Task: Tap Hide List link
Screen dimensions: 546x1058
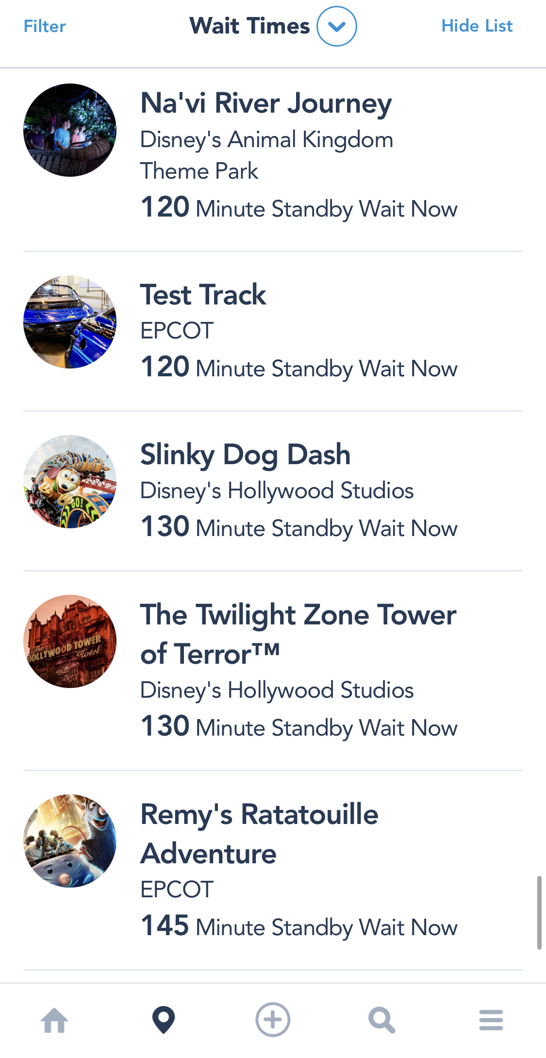Action: (477, 26)
